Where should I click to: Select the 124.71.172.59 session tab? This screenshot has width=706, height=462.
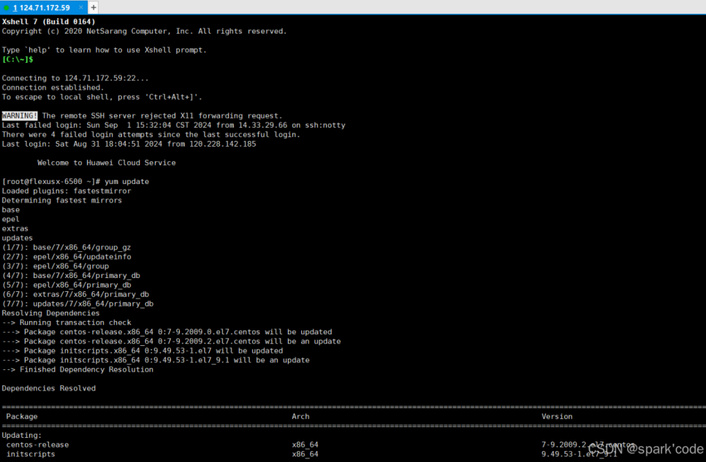(x=44, y=7)
